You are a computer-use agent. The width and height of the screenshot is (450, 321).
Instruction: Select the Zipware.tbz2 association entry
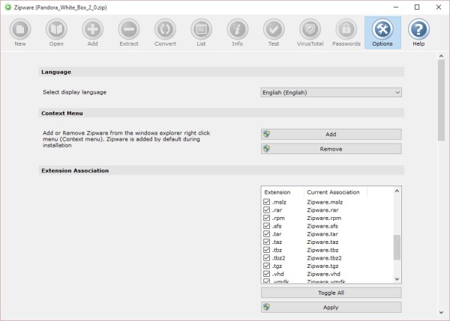(324, 258)
